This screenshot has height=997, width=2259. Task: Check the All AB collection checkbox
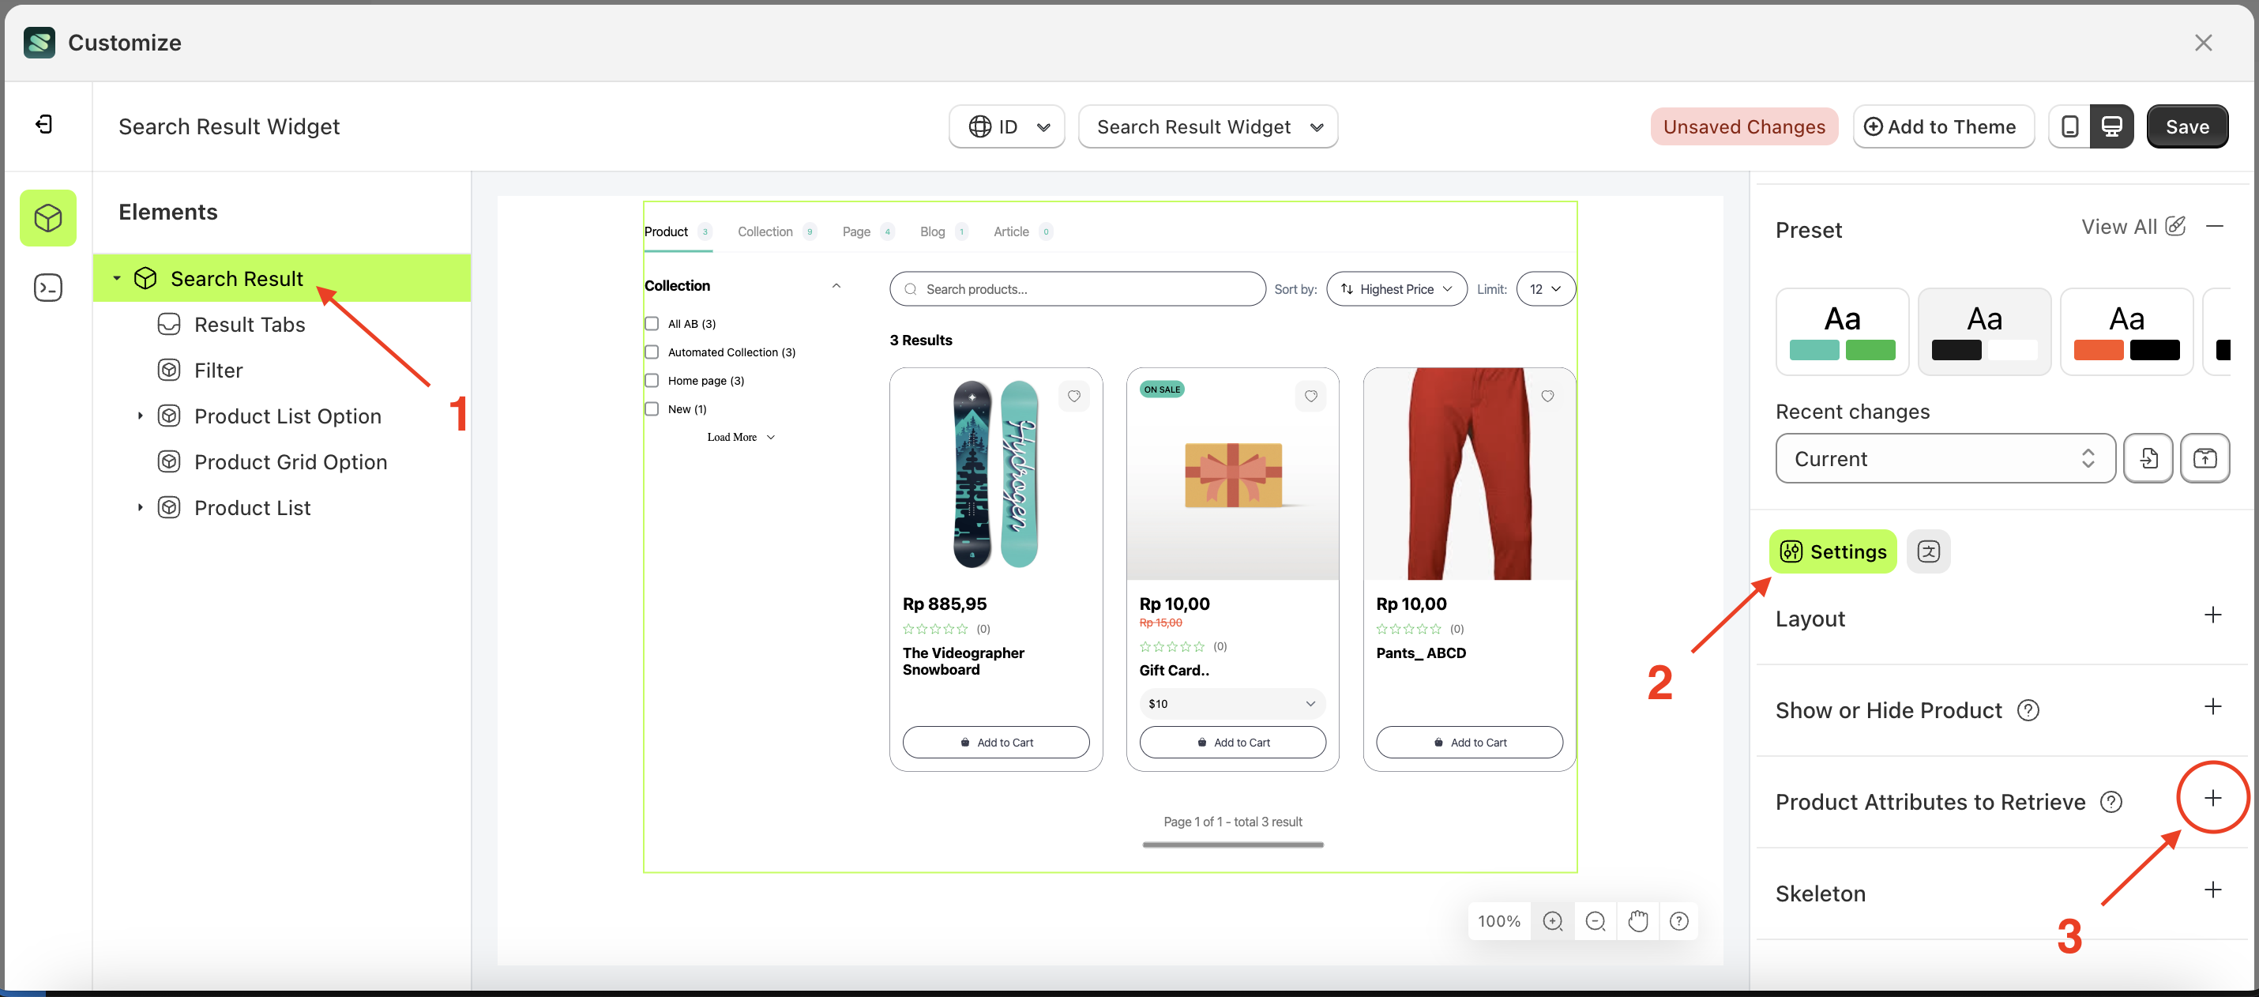pyautogui.click(x=652, y=324)
